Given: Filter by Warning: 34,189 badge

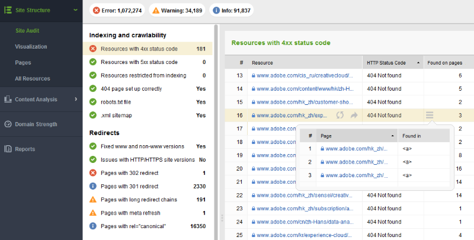Looking at the screenshot, I should point(177,11).
